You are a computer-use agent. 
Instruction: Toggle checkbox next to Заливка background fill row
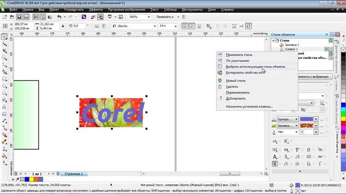(327, 126)
